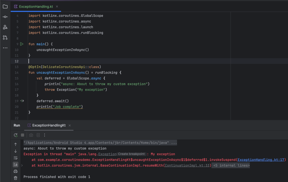Toggle scroll to end of console
This screenshot has width=288, height=182.
pyautogui.click(x=15, y=165)
